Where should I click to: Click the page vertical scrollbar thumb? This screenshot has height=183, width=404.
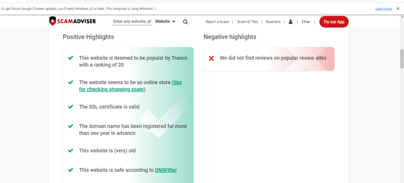[402, 59]
